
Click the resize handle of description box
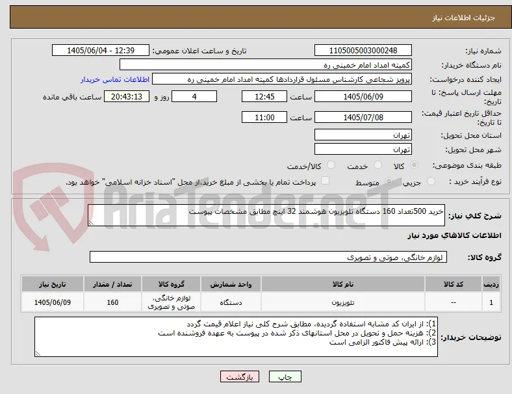pyautogui.click(x=91, y=223)
